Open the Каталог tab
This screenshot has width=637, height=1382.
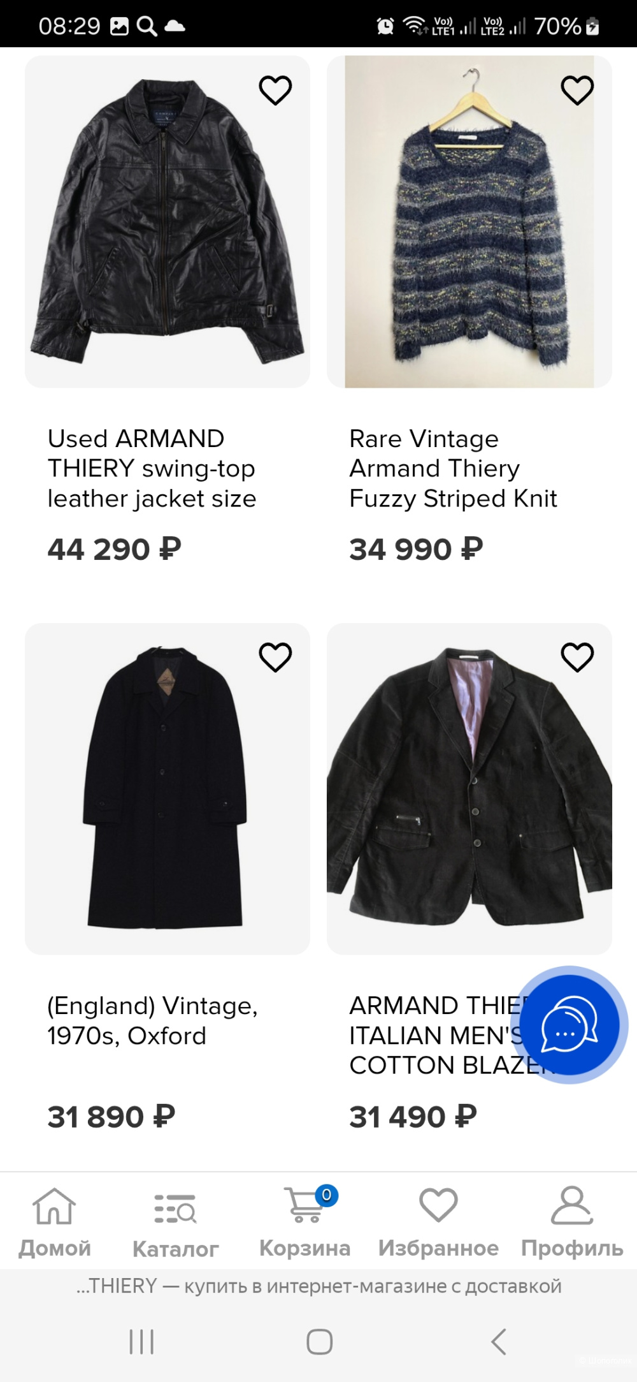pos(175,1222)
